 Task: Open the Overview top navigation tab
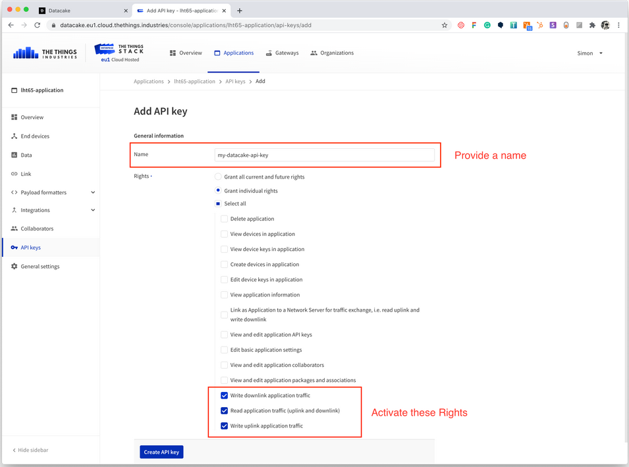186,53
